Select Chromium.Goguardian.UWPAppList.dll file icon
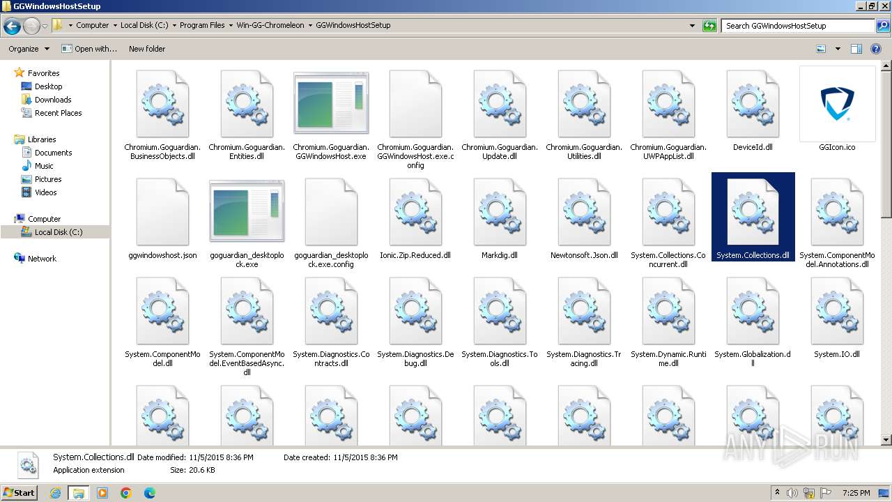892x502 pixels. tap(668, 104)
